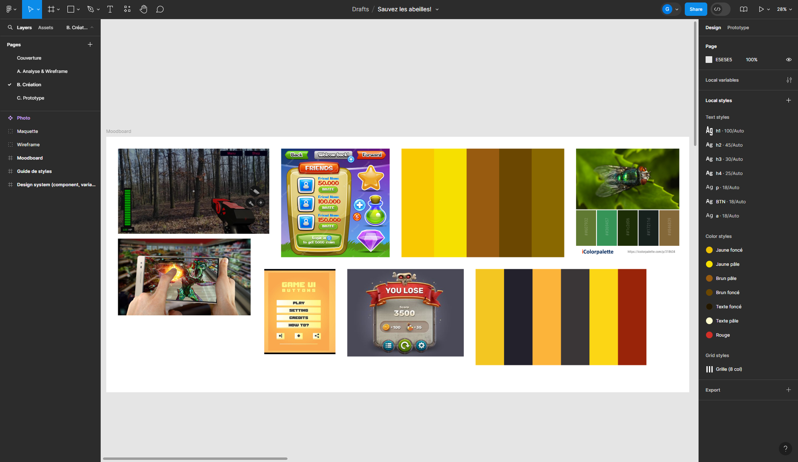Screen dimensions: 798x462
Task: Open the file name dropdown for Sauvez les abeilles!
Action: coord(437,9)
